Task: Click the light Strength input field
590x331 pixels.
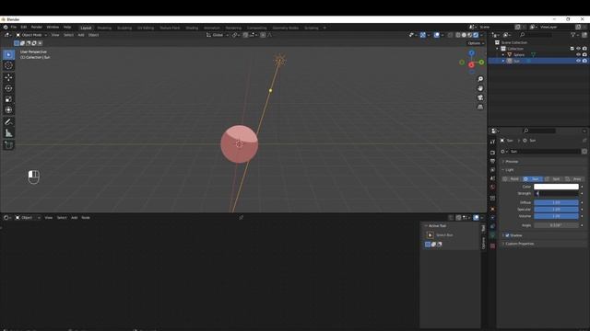Action: (x=556, y=193)
